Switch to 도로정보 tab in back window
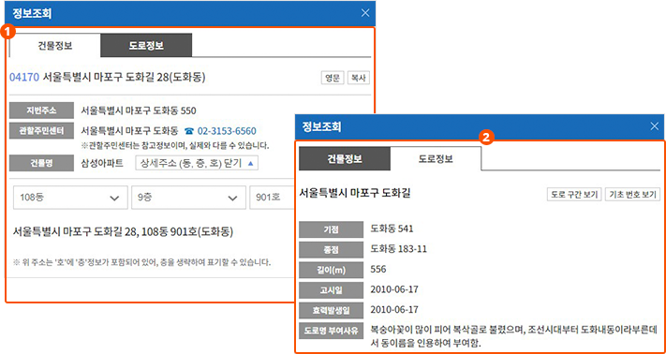Viewport: 666px width, 354px height. coord(146,45)
